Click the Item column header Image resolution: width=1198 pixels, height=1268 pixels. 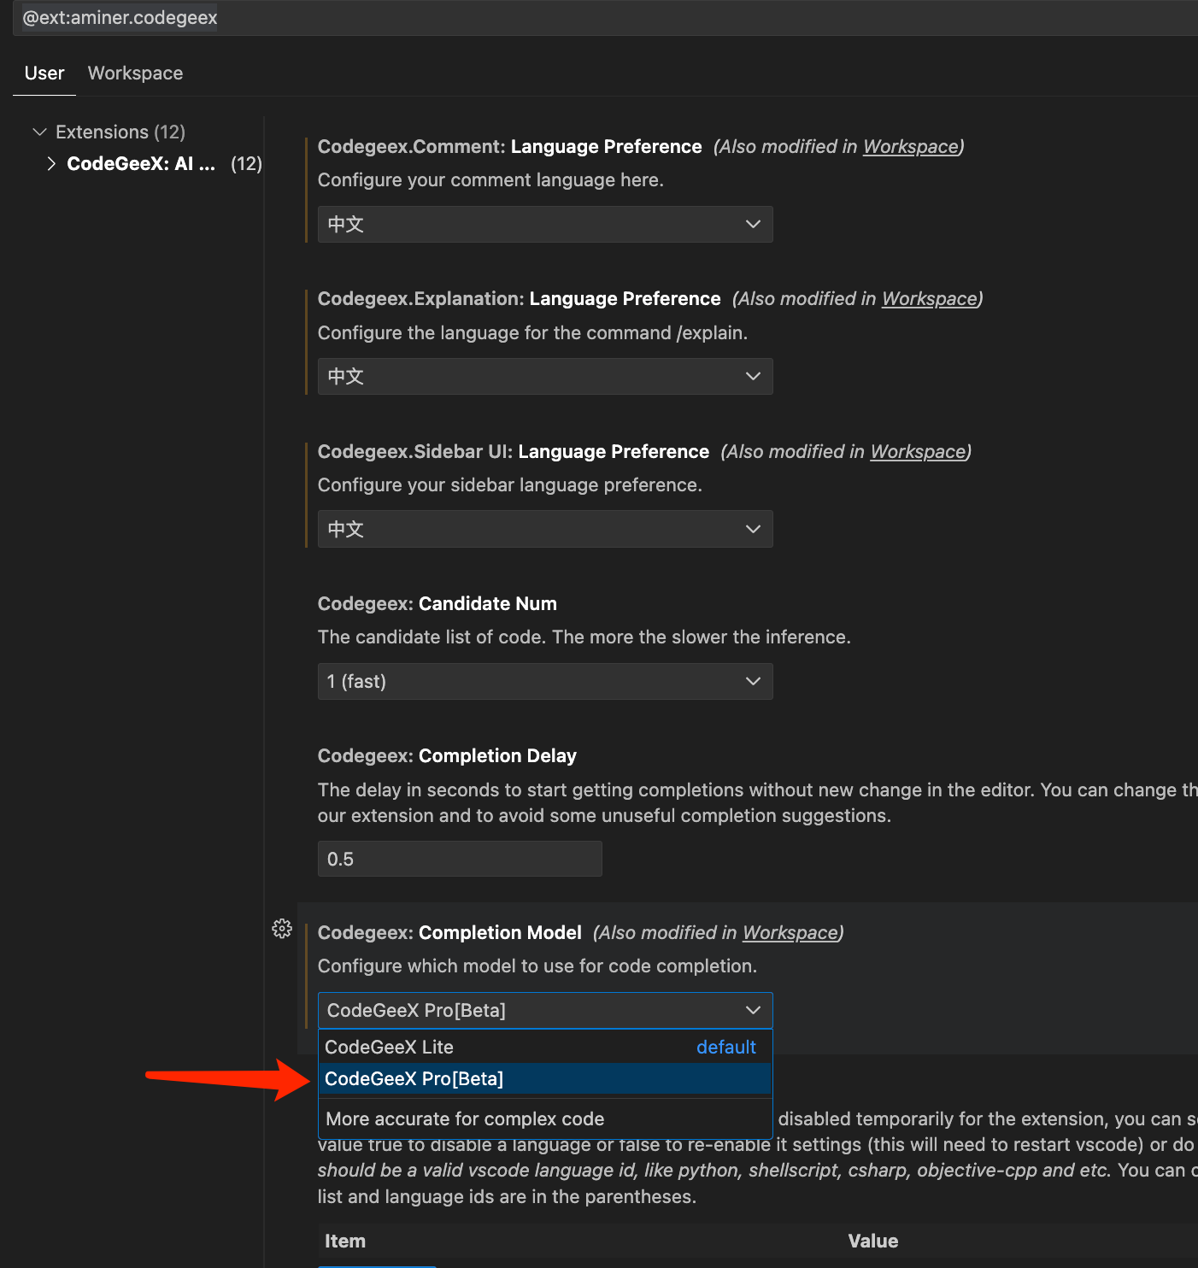345,1242
